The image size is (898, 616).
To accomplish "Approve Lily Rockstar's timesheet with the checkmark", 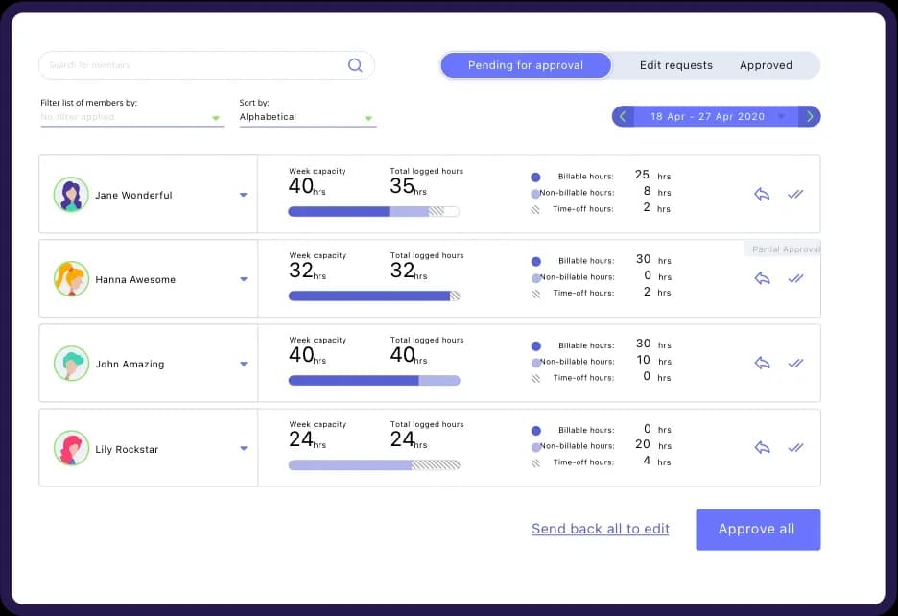I will click(x=795, y=447).
